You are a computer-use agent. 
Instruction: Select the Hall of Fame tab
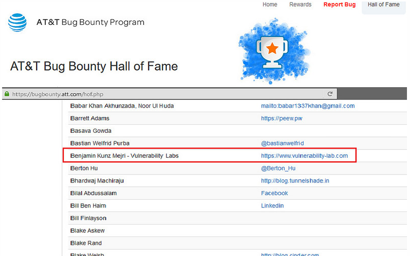tap(384, 5)
